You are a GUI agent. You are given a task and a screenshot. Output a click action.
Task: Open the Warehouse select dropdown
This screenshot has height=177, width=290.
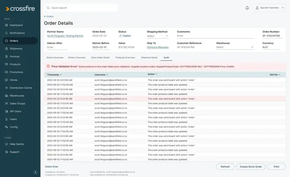[235, 47]
